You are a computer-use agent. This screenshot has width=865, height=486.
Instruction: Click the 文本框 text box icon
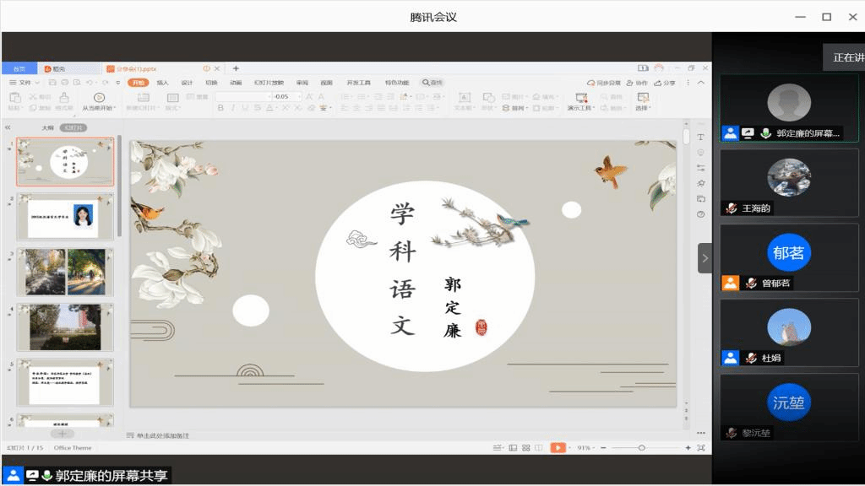pos(464,98)
